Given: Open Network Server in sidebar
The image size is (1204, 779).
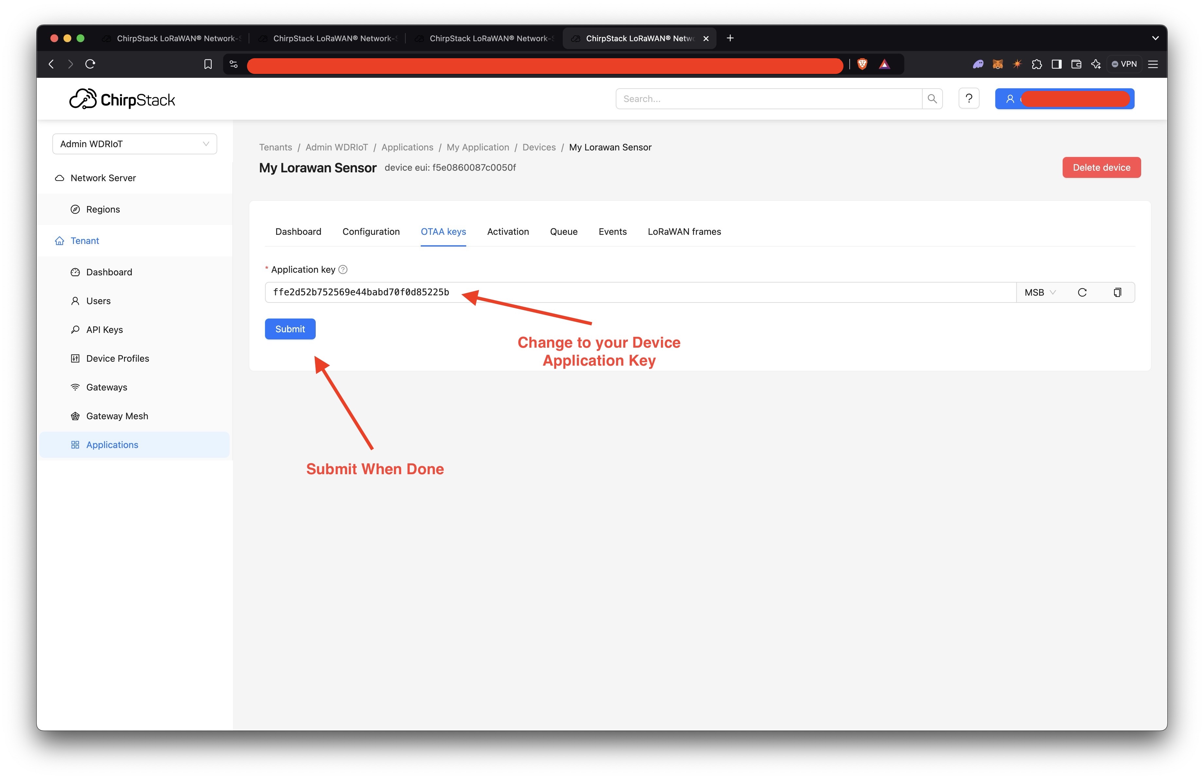Looking at the screenshot, I should pos(134,178).
